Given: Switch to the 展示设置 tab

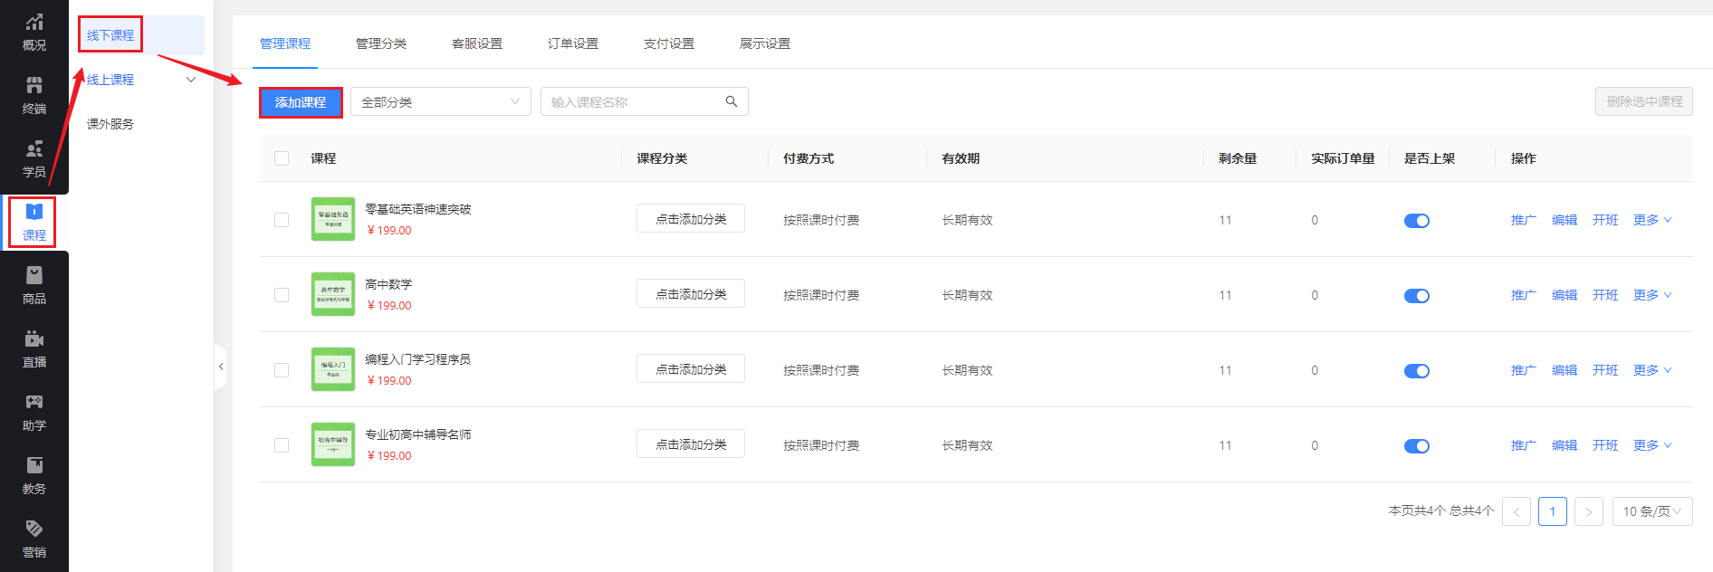Looking at the screenshot, I should click(765, 43).
